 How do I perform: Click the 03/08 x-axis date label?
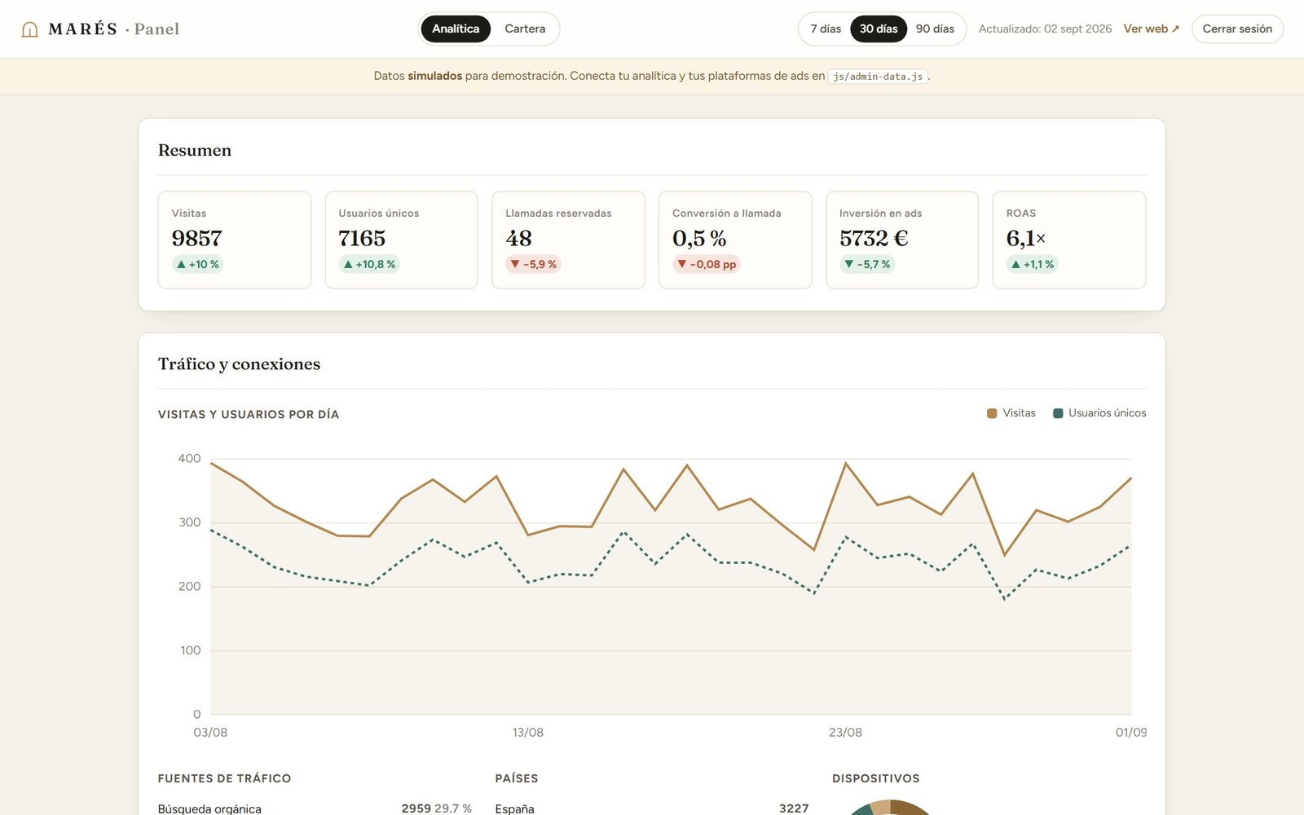pos(210,733)
